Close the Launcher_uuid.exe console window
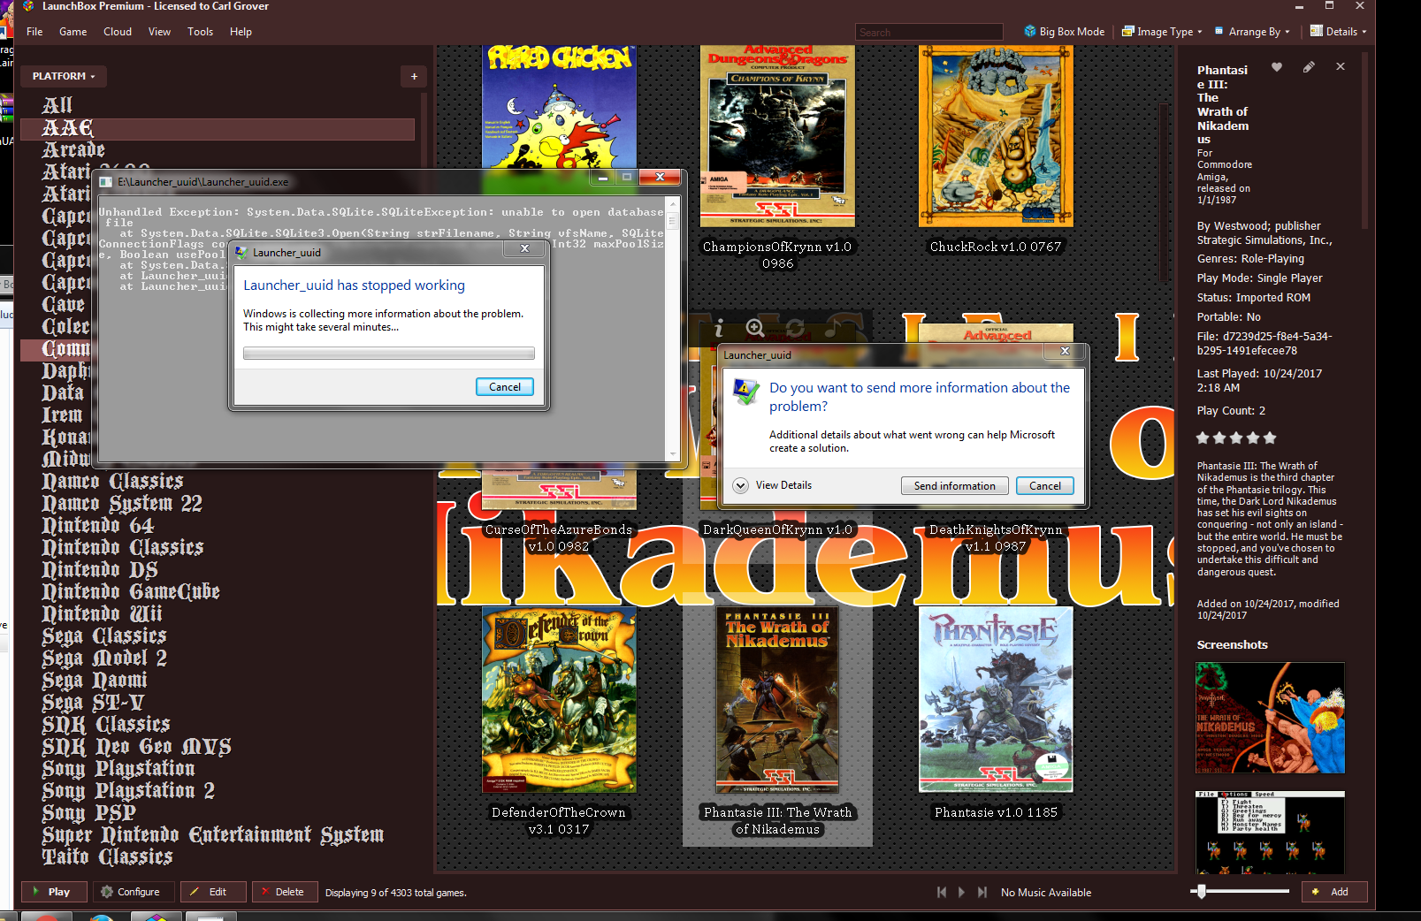The image size is (1421, 921). click(x=660, y=178)
